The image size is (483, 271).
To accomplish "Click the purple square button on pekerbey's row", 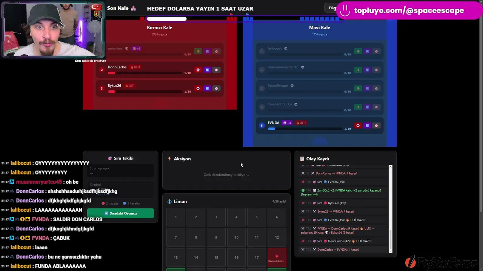I will [x=207, y=51].
